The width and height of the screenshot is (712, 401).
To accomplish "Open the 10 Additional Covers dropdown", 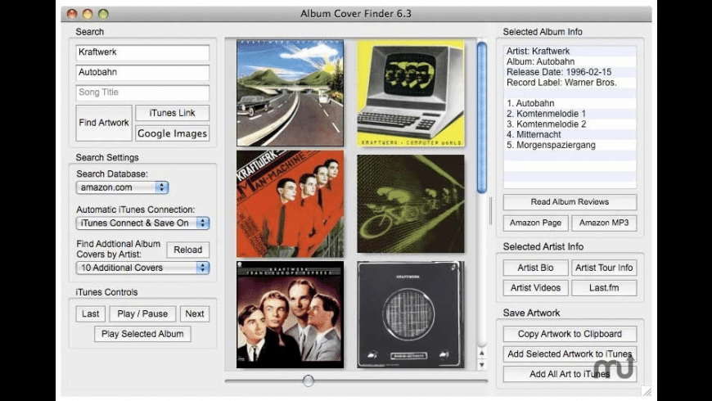I will click(x=143, y=268).
